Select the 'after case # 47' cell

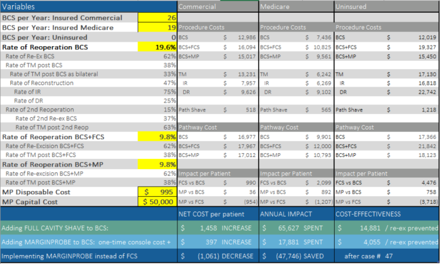pyautogui.click(x=387, y=256)
